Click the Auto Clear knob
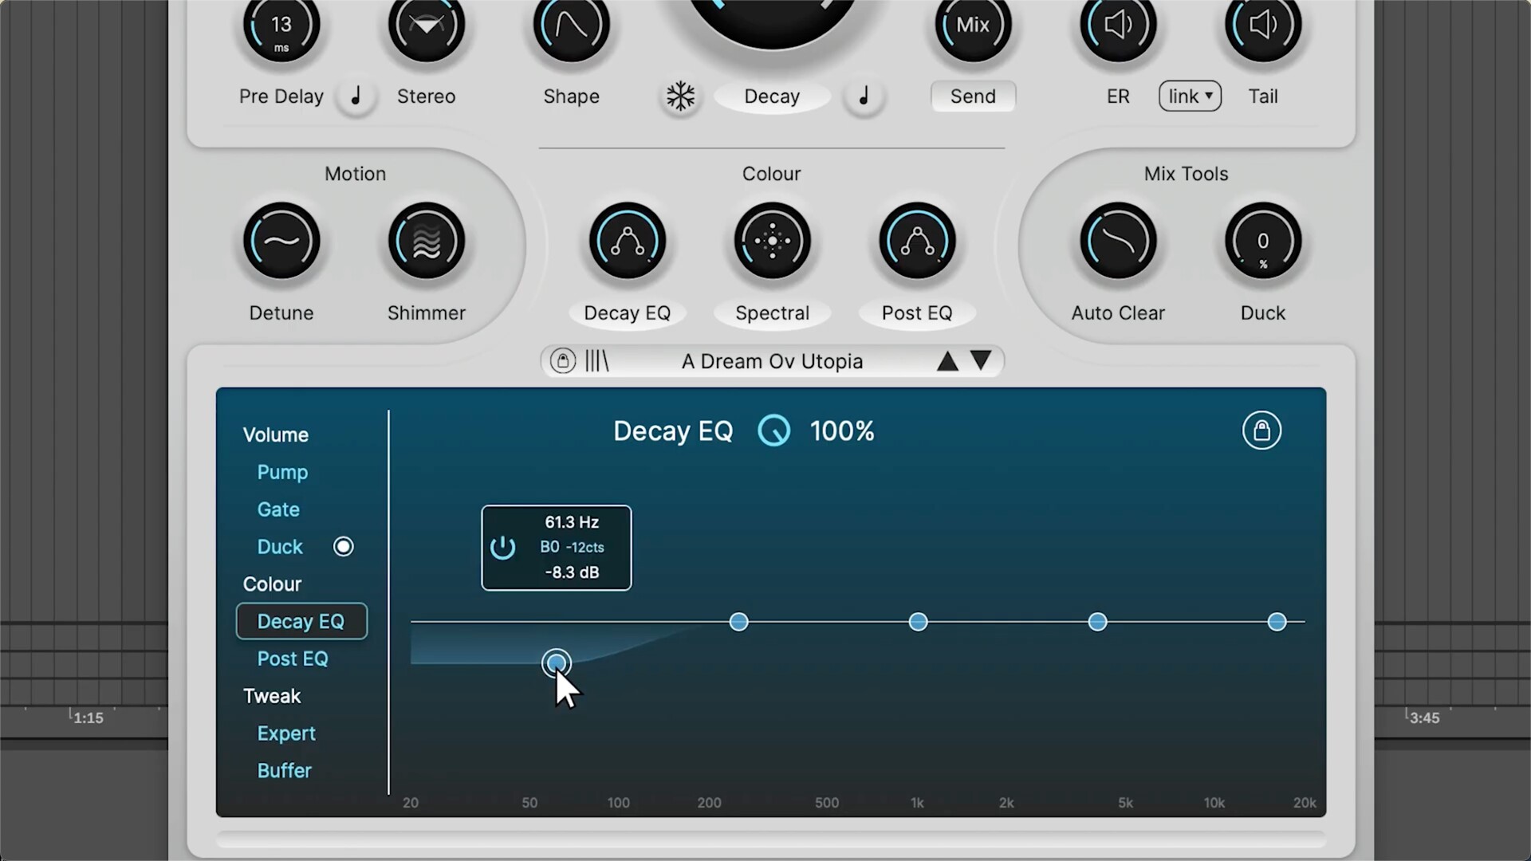 1118,242
